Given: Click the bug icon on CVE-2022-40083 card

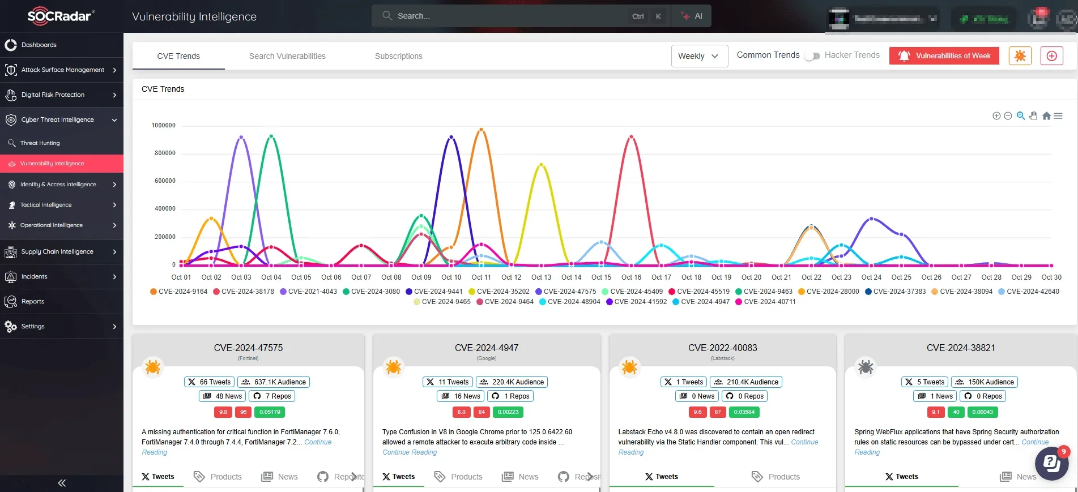Looking at the screenshot, I should 629,367.
